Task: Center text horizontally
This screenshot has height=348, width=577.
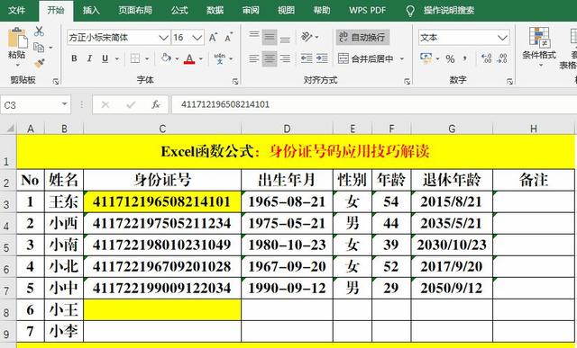Action: 270,58
